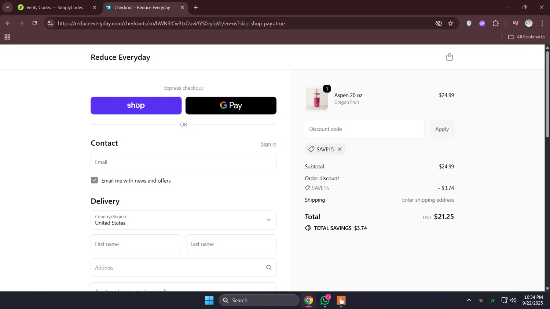Select the Checkout - Reduce Everyday tab

tap(142, 7)
